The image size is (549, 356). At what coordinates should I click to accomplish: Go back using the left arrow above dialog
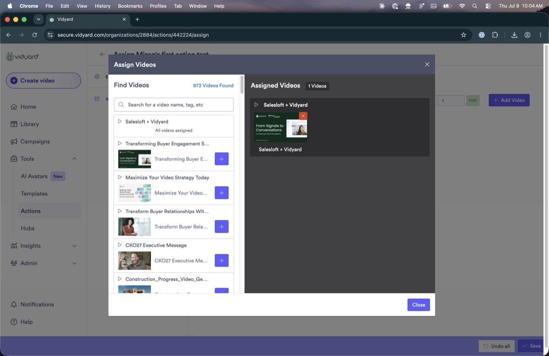click(102, 54)
